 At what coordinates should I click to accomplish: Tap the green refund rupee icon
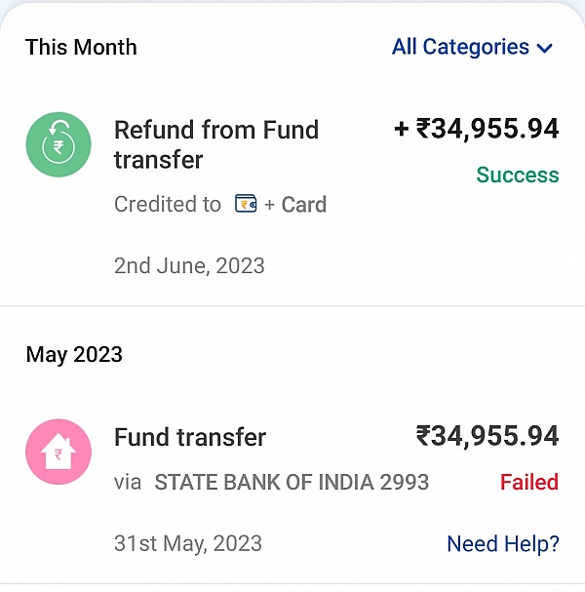point(58,144)
